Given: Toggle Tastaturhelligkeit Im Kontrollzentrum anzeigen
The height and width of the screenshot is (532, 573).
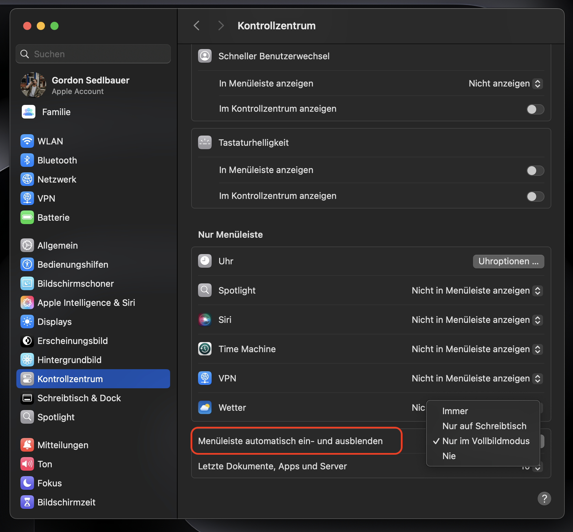Looking at the screenshot, I should click(x=535, y=196).
